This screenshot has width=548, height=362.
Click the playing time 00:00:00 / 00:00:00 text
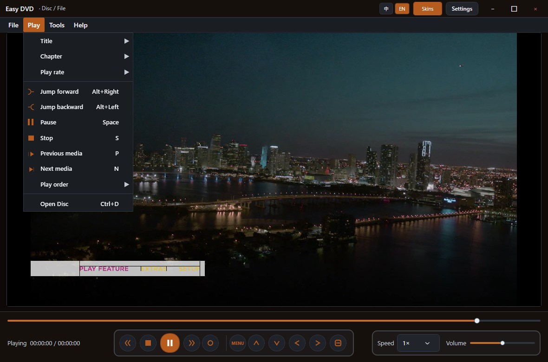[55, 343]
